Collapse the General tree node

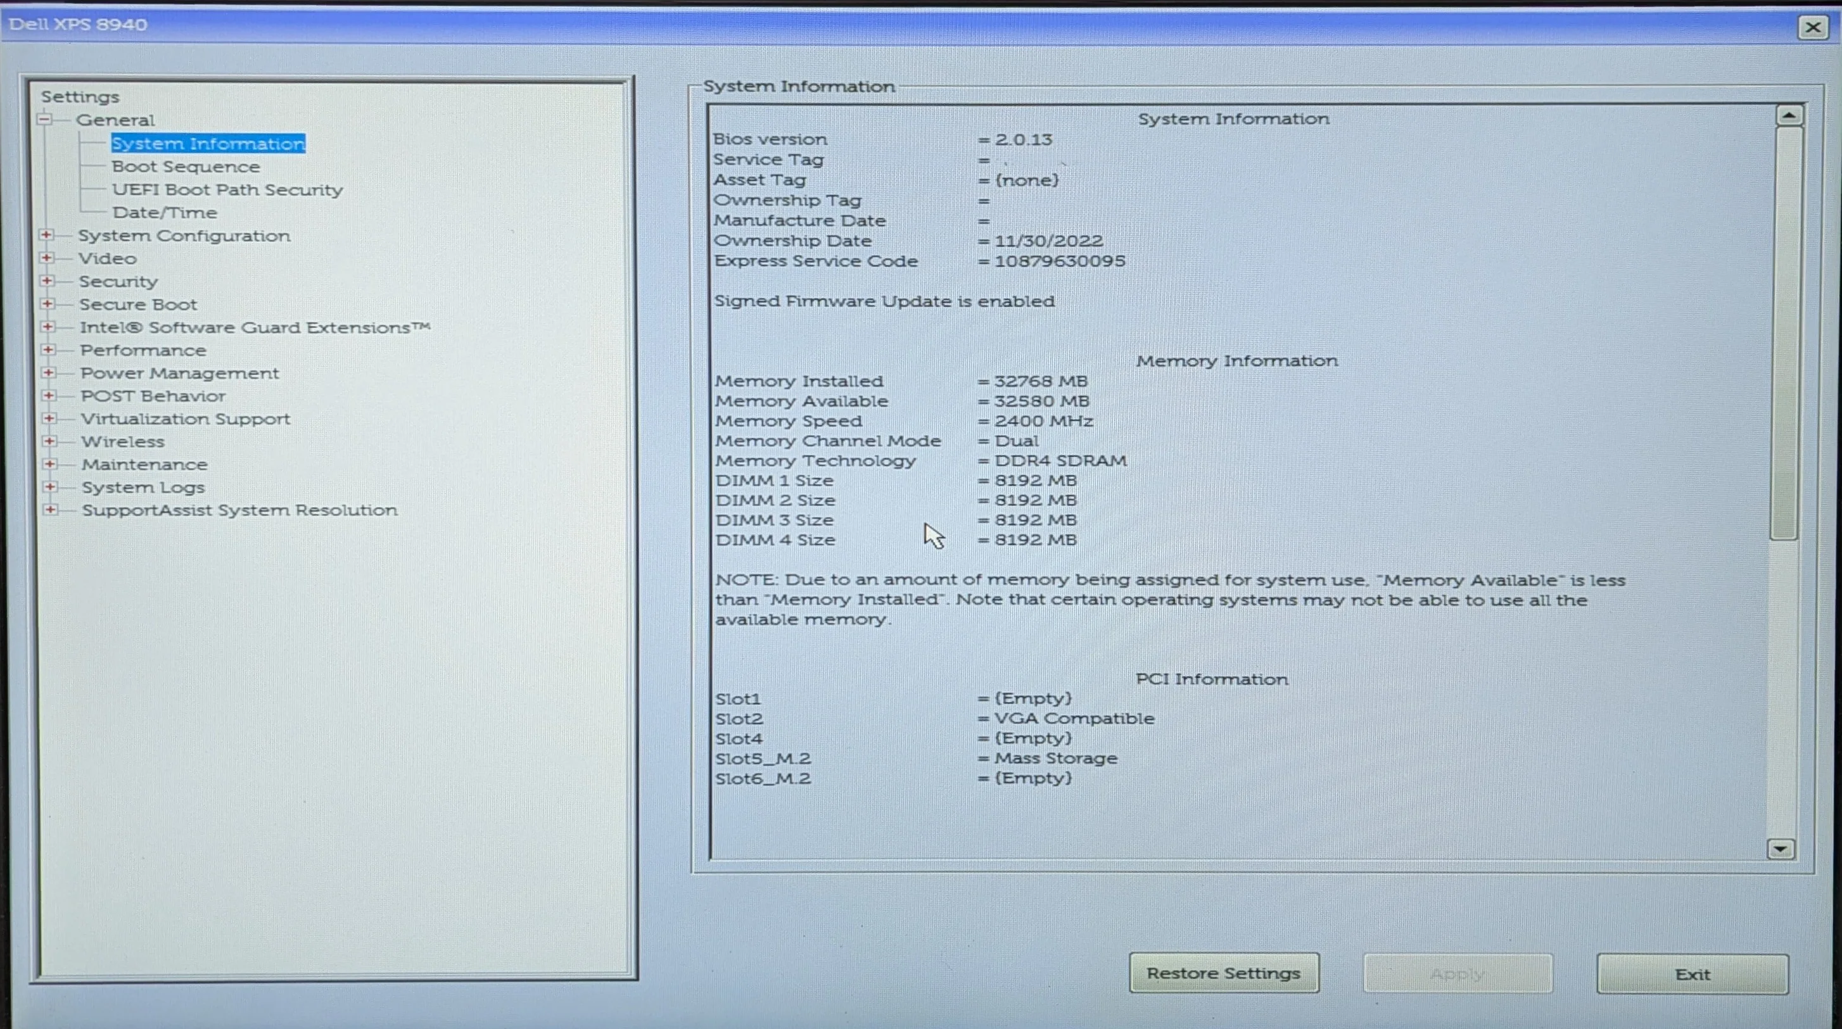(x=45, y=120)
